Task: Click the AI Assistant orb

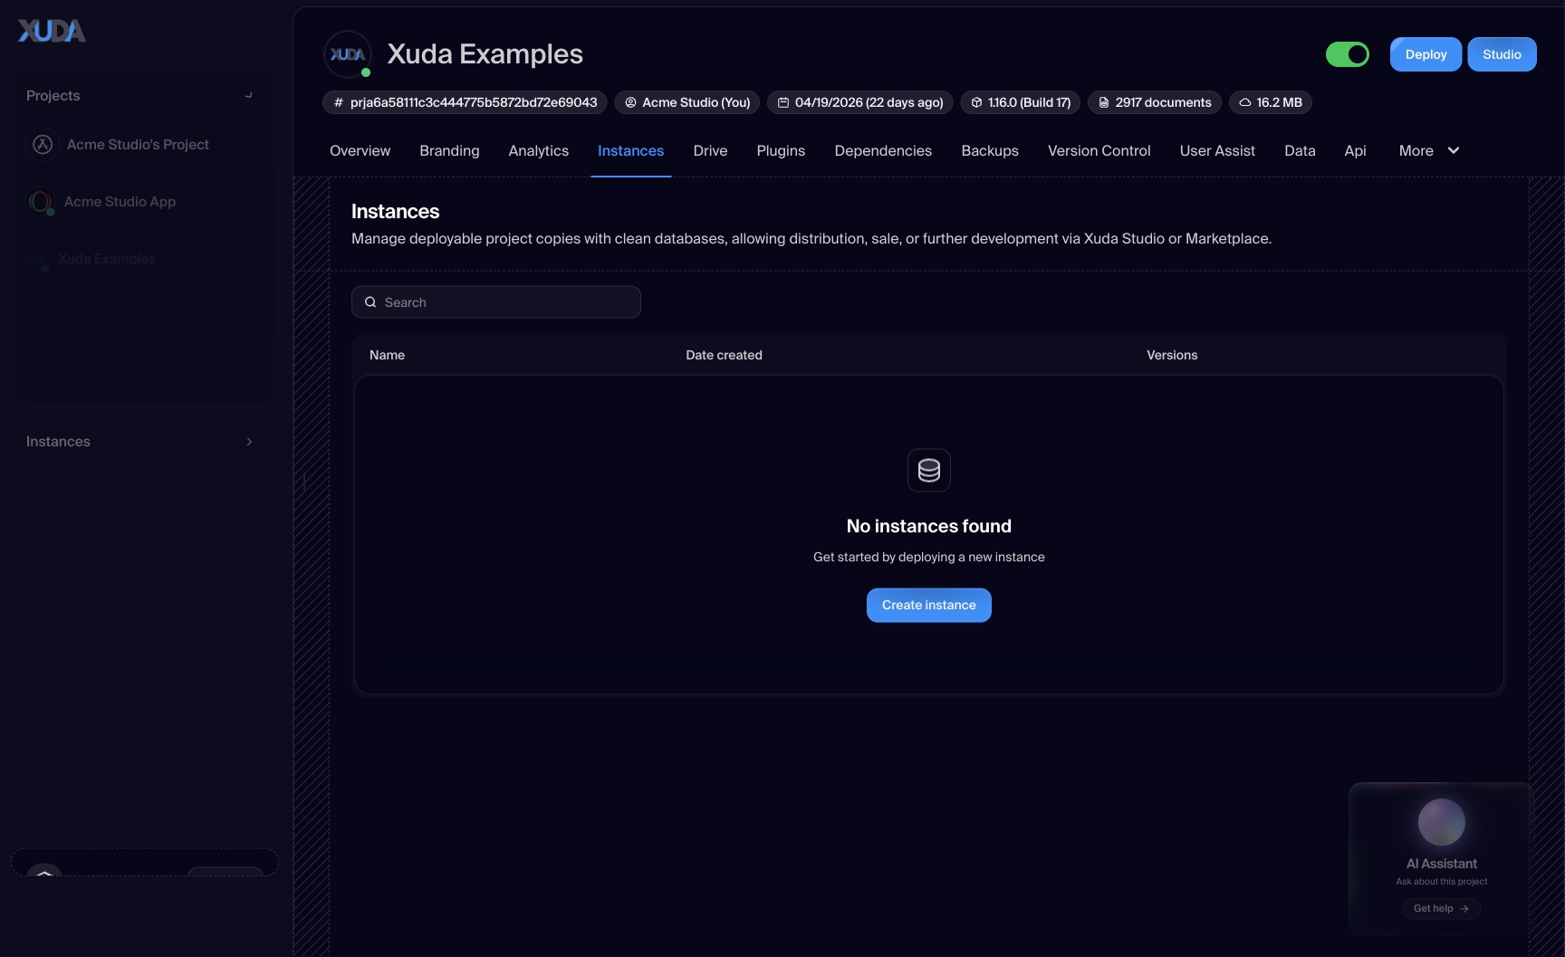Action: coord(1441,822)
